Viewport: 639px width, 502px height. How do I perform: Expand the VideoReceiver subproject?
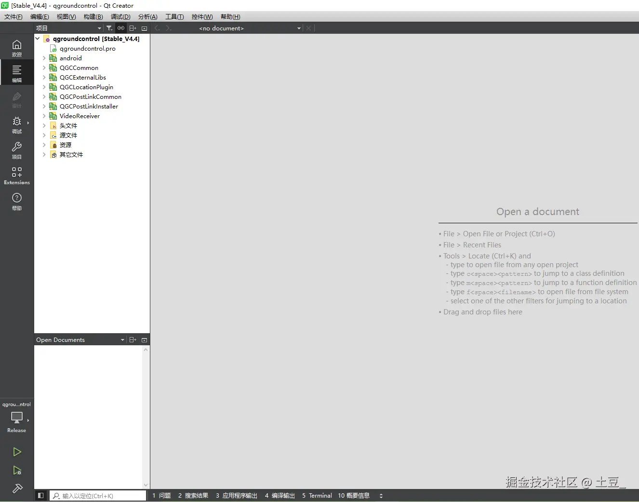coord(44,116)
